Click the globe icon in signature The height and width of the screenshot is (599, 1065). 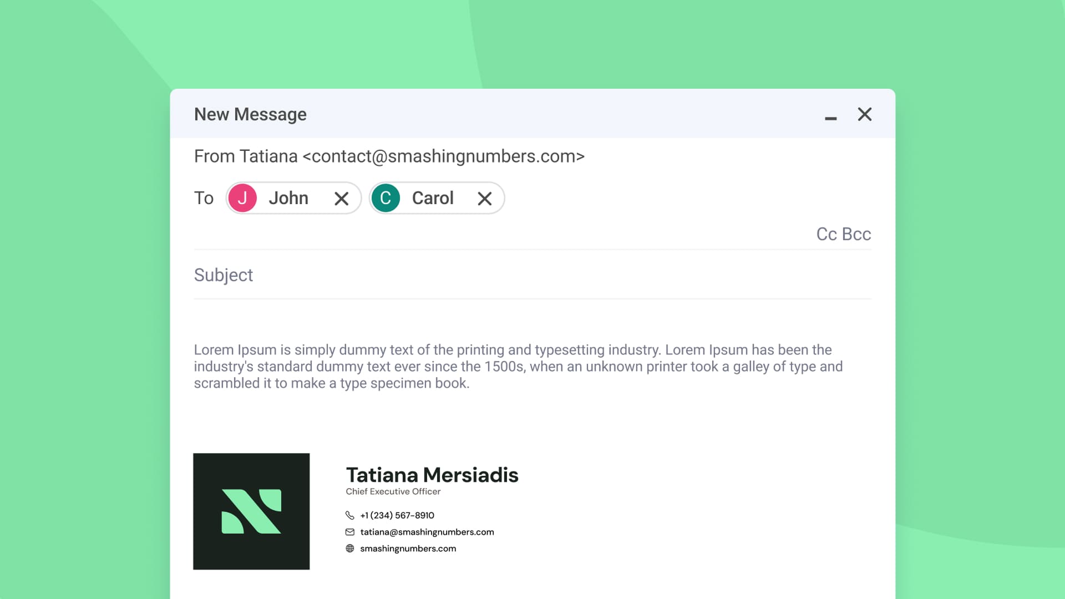[349, 549]
